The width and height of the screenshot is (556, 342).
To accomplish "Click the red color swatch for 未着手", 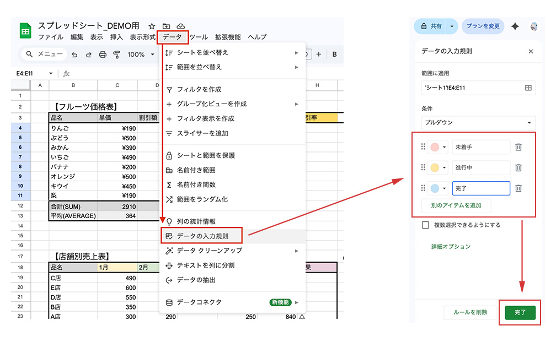I will coord(435,147).
